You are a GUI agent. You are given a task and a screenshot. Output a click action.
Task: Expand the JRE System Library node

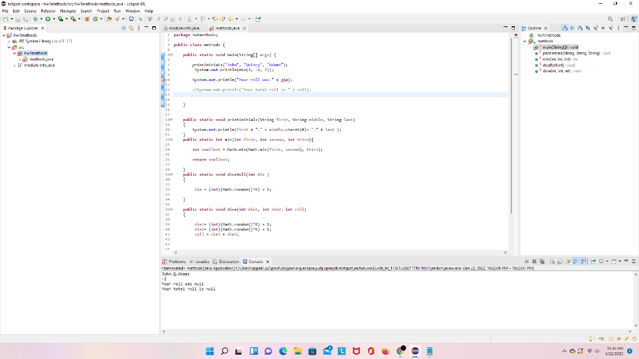[x=9, y=42]
